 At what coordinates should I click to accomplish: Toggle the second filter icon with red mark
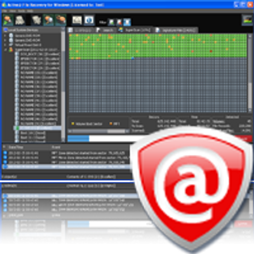[x=119, y=22]
